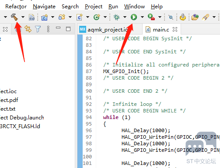Screen dimensions: 220x168
Task: Click the green new class icon
Action: point(97,17)
